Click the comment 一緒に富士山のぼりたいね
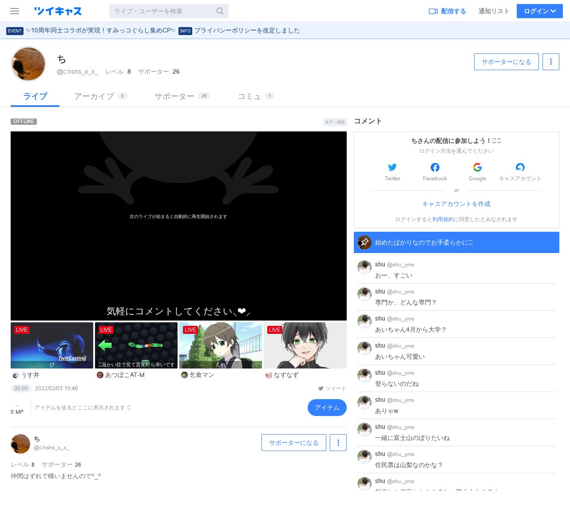This screenshot has height=519, width=570. click(x=412, y=438)
